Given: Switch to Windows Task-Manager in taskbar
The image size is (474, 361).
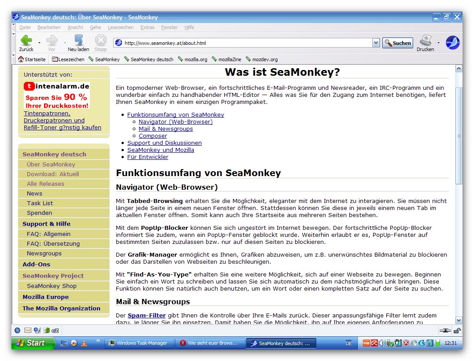Looking at the screenshot, I should coord(138,343).
